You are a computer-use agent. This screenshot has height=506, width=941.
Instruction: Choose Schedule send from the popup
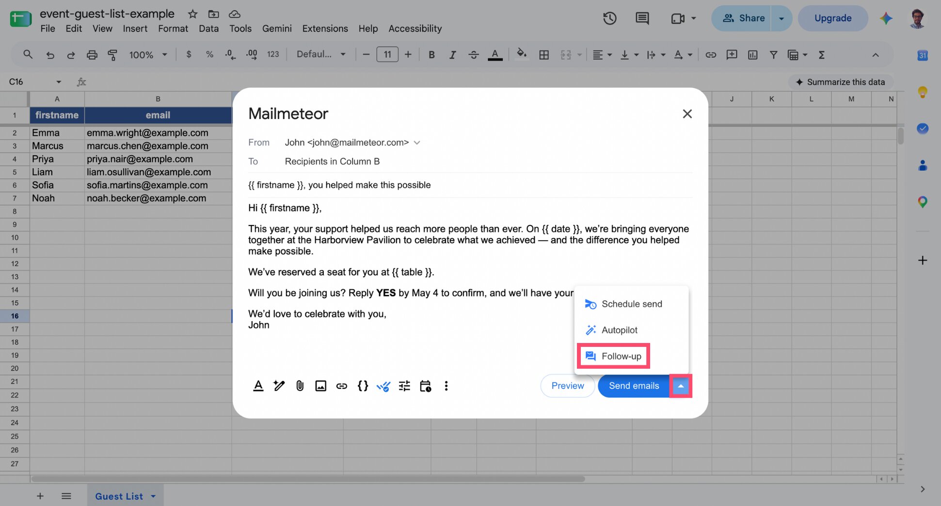[x=624, y=304]
